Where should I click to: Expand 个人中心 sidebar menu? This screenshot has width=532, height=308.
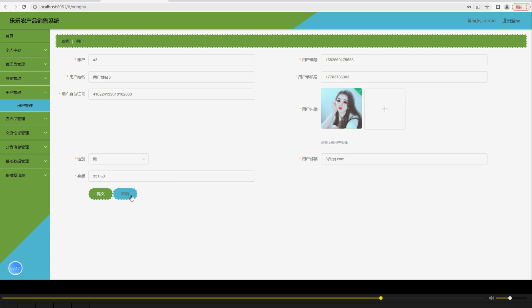pyautogui.click(x=25, y=50)
